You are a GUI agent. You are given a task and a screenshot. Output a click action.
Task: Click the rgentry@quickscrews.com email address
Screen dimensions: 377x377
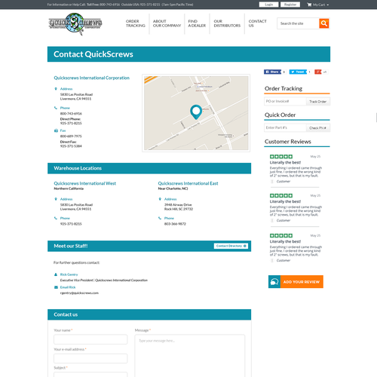pos(79,293)
